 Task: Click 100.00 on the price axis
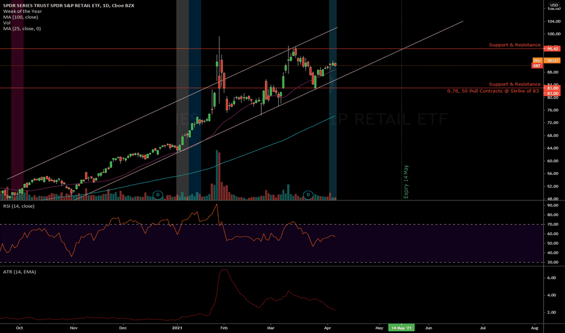pyautogui.click(x=553, y=34)
